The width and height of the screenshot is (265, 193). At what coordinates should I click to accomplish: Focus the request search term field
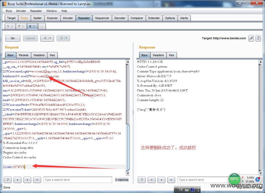[78, 180]
